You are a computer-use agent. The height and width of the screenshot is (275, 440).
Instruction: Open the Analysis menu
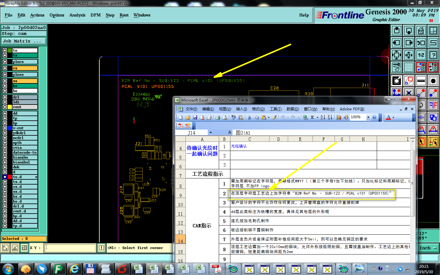77,15
